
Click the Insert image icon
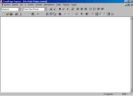[55, 14]
